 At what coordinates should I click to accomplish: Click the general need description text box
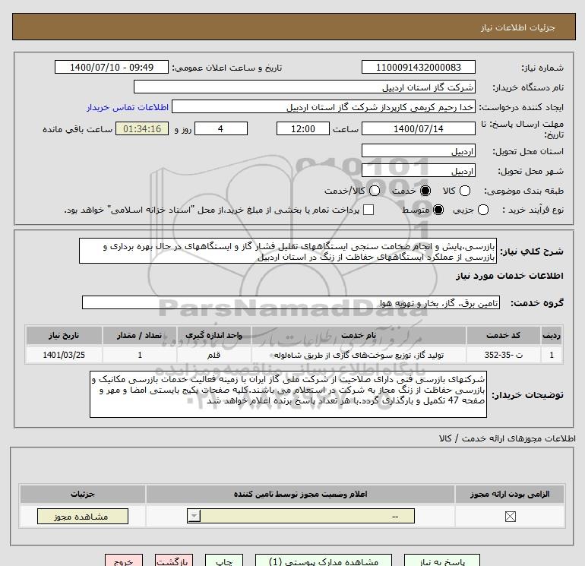[288, 251]
